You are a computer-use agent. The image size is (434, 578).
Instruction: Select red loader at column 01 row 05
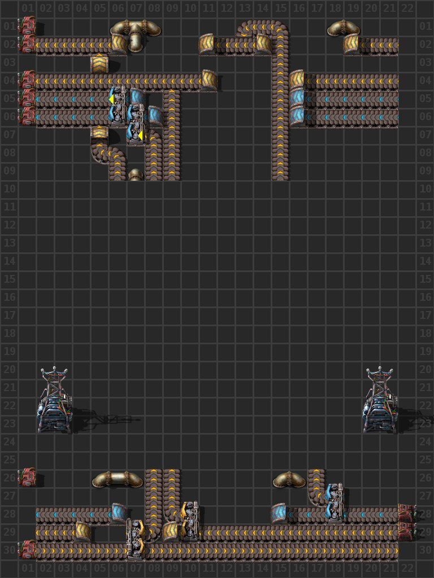coord(27,98)
